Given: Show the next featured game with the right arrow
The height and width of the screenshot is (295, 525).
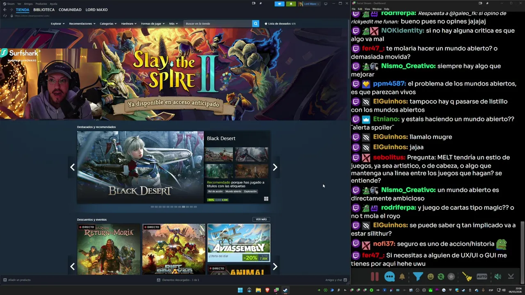Looking at the screenshot, I should (275, 167).
